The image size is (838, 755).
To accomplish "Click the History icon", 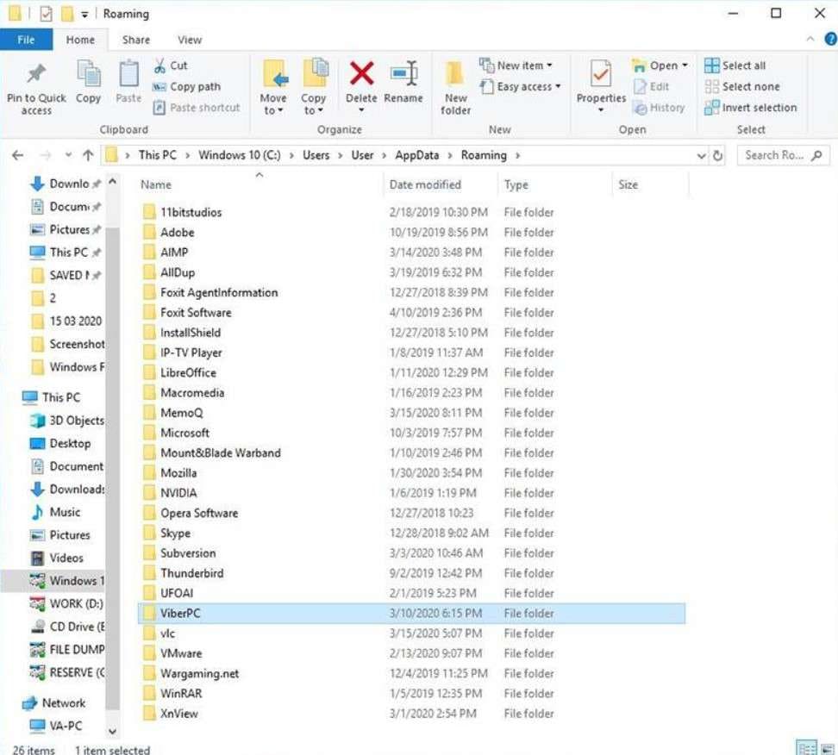I will [x=639, y=108].
